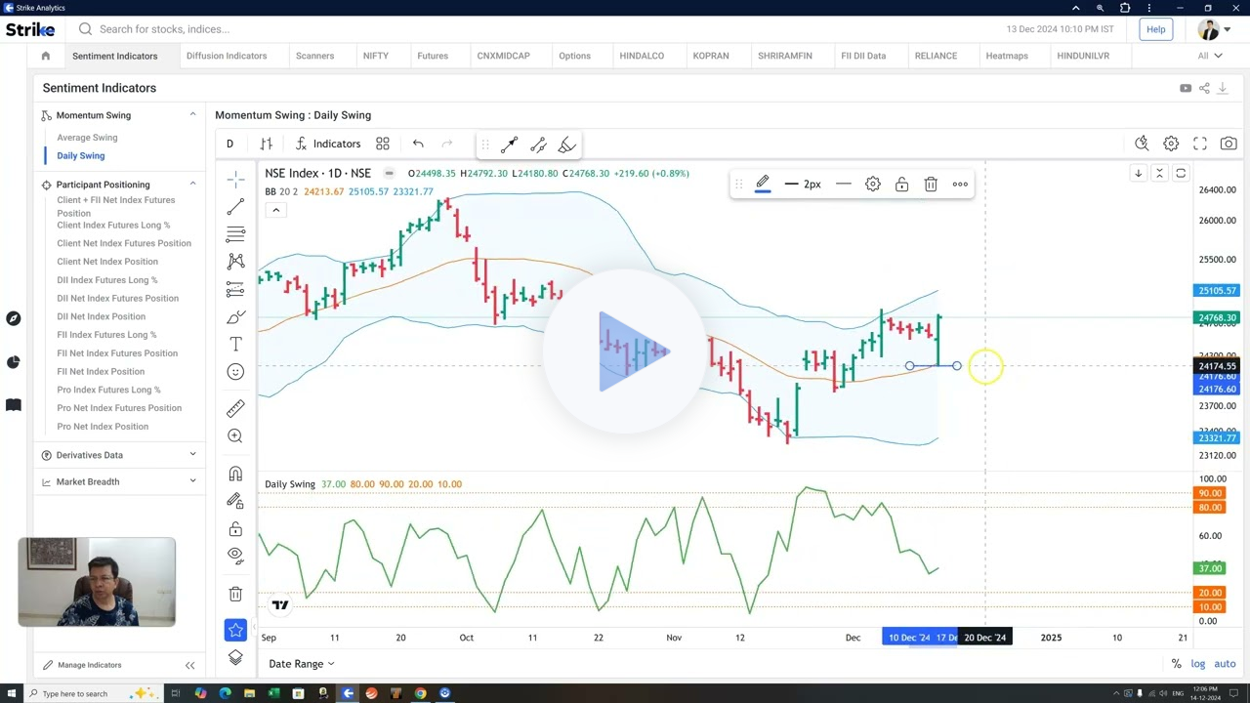Open the chart interval D selector
Viewport: 1250px width, 703px height.
229,144
